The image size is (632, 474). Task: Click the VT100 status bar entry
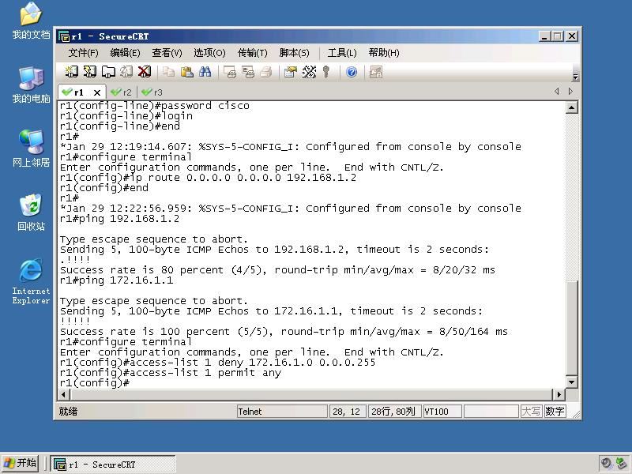[x=442, y=412]
